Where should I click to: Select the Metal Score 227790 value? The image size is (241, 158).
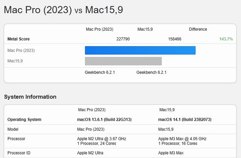click(x=123, y=39)
